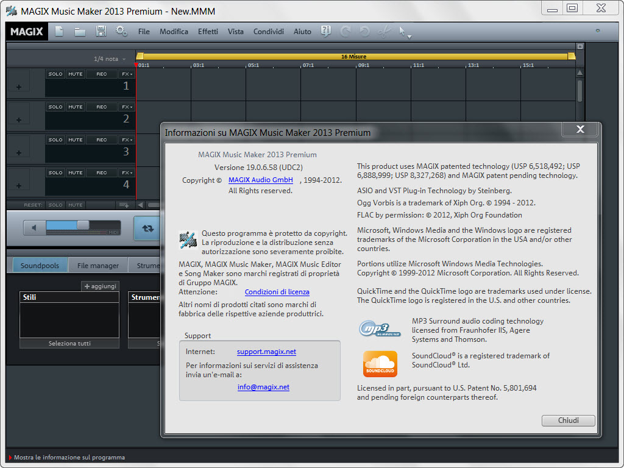Viewport: 624px width, 468px height.
Task: Arm REC on track 3
Action: [x=102, y=140]
